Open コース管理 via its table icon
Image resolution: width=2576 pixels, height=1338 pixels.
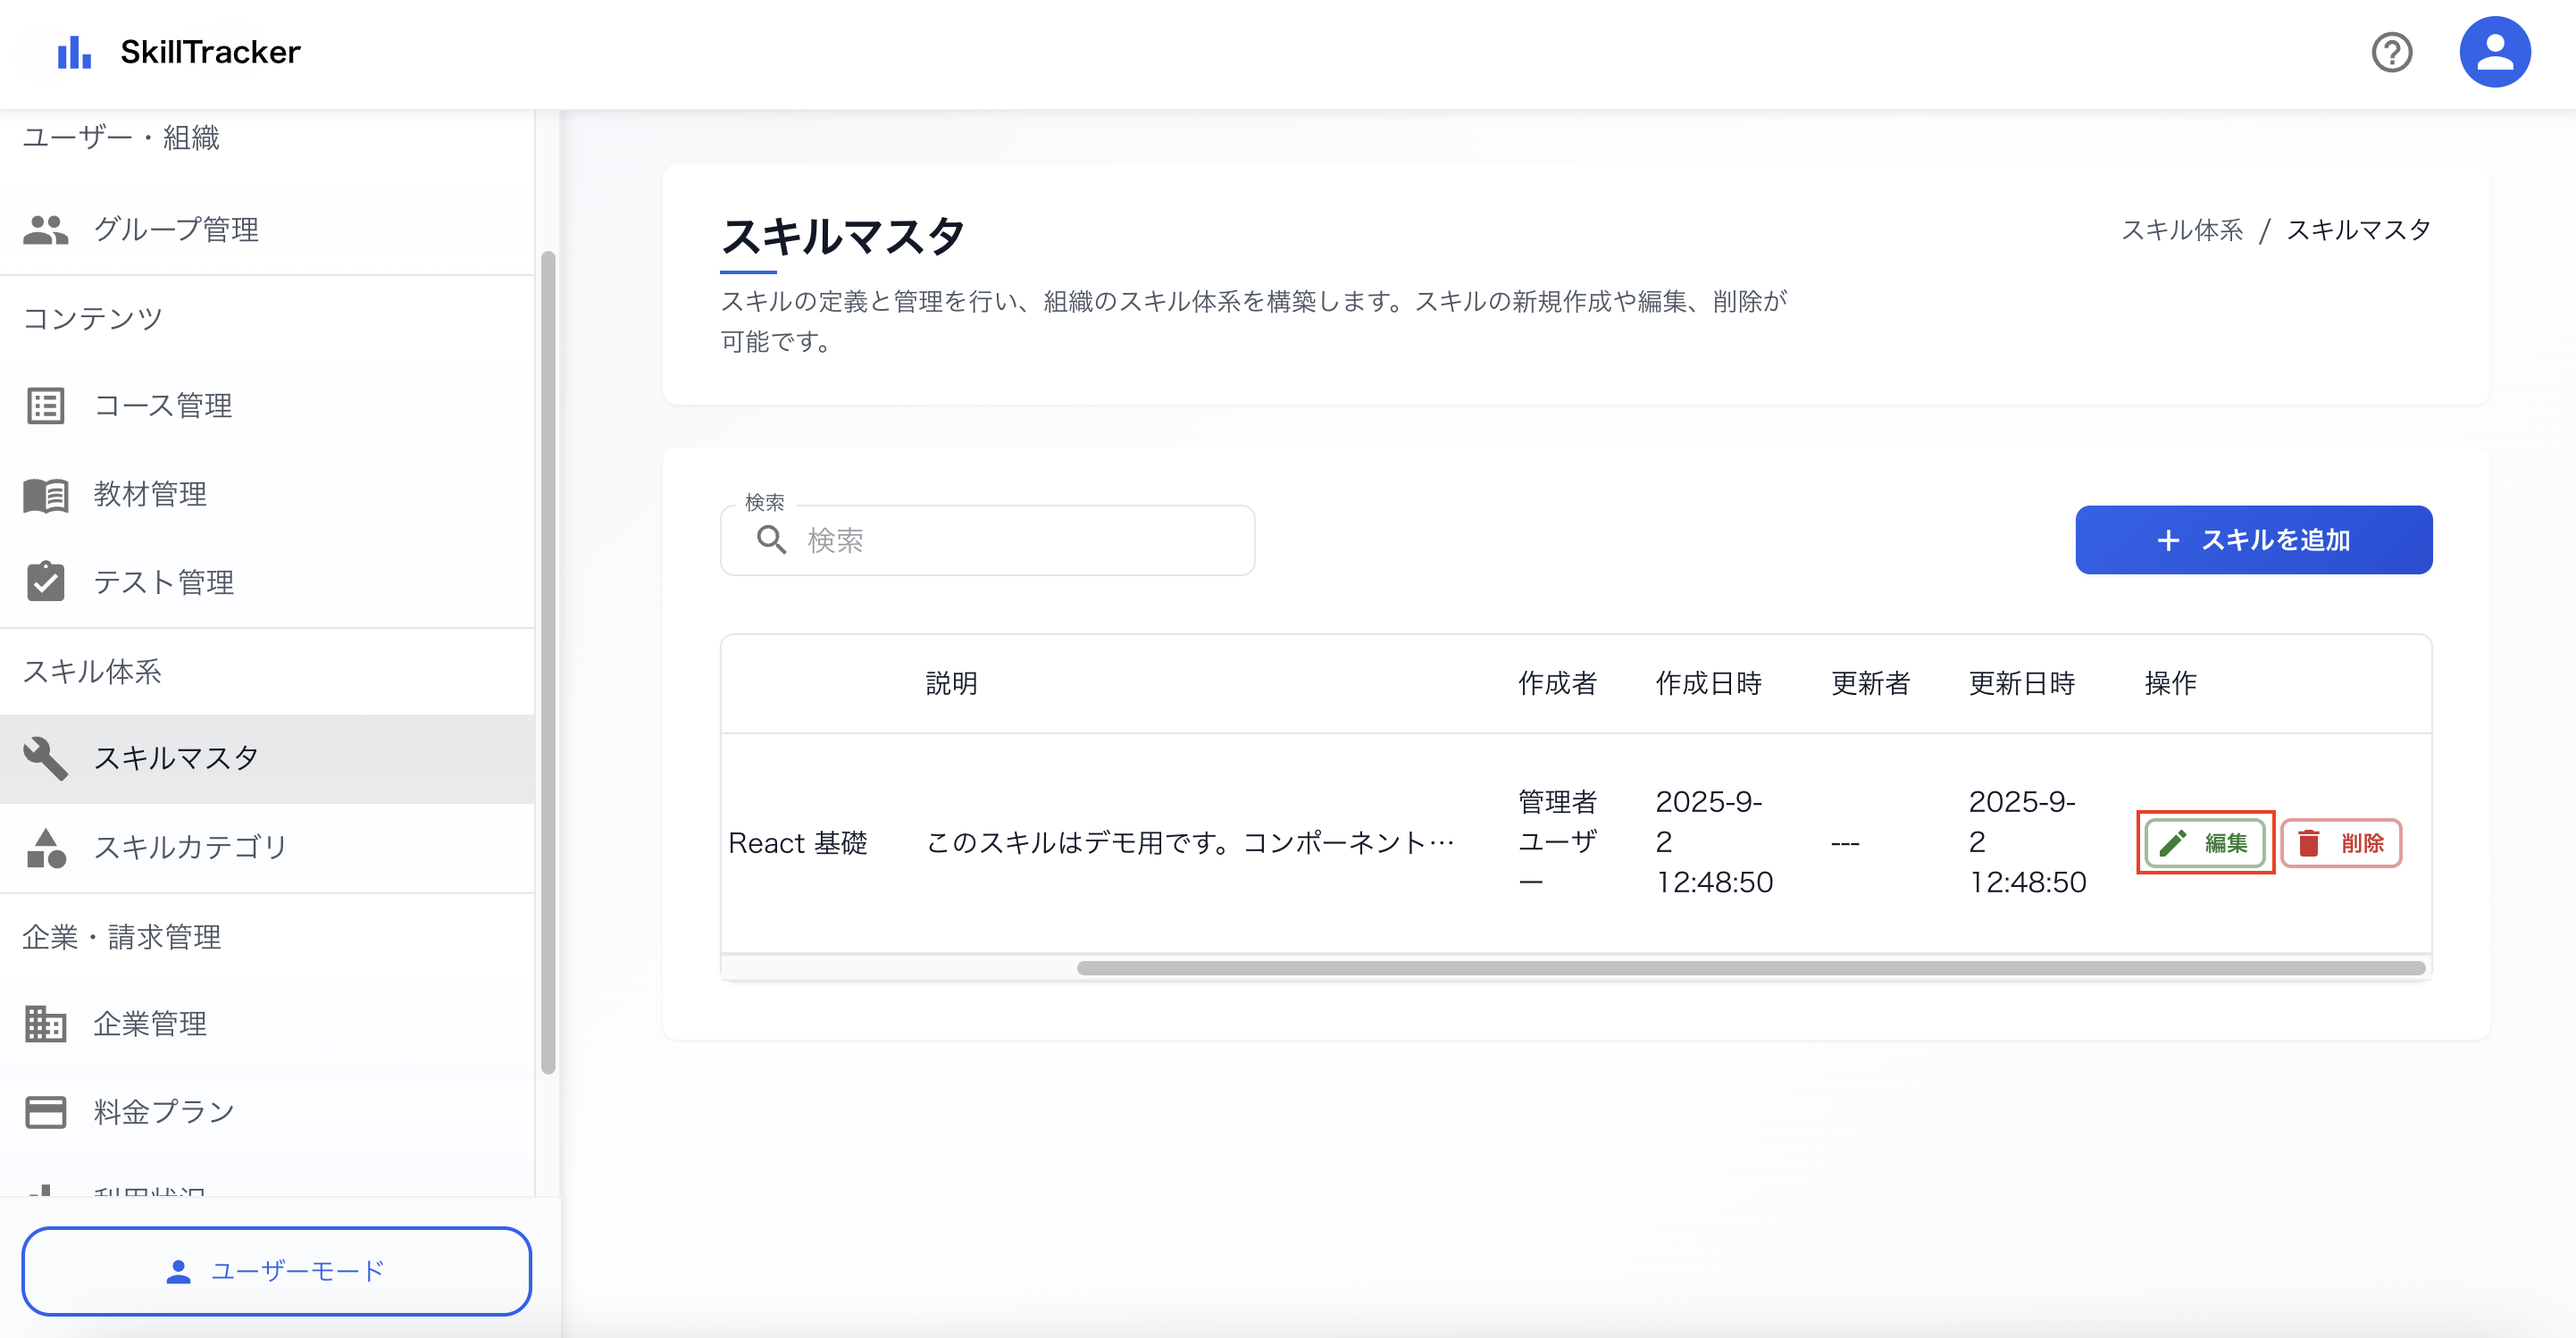tap(45, 405)
